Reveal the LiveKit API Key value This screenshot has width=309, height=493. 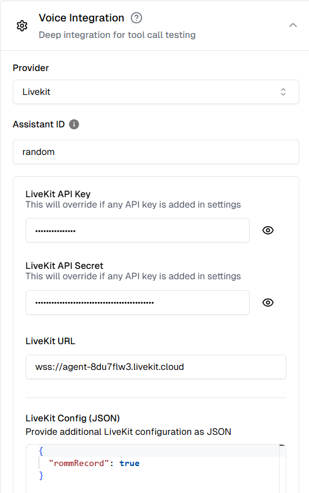coord(268,230)
